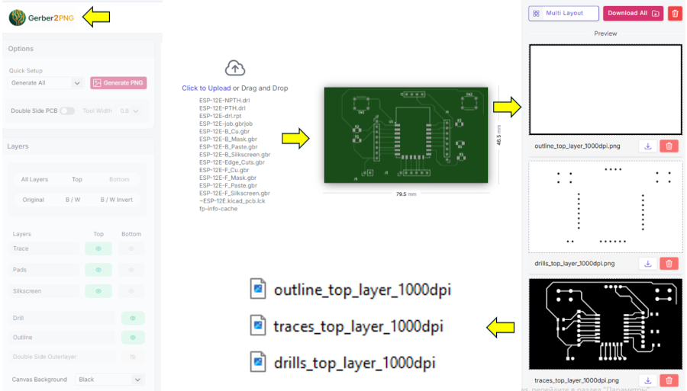
Task: Delete drills_top_layer_1000dpi.png with its trash icon
Action: click(x=669, y=264)
